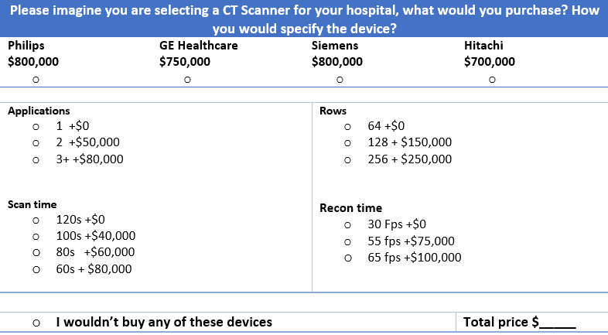Pick the Siemens $800,000 scanner option
This screenshot has width=608, height=335.
[x=339, y=80]
